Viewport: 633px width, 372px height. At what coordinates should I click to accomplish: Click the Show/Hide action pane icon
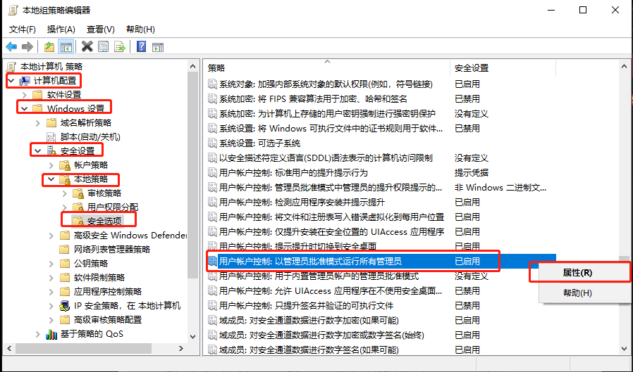click(x=158, y=46)
